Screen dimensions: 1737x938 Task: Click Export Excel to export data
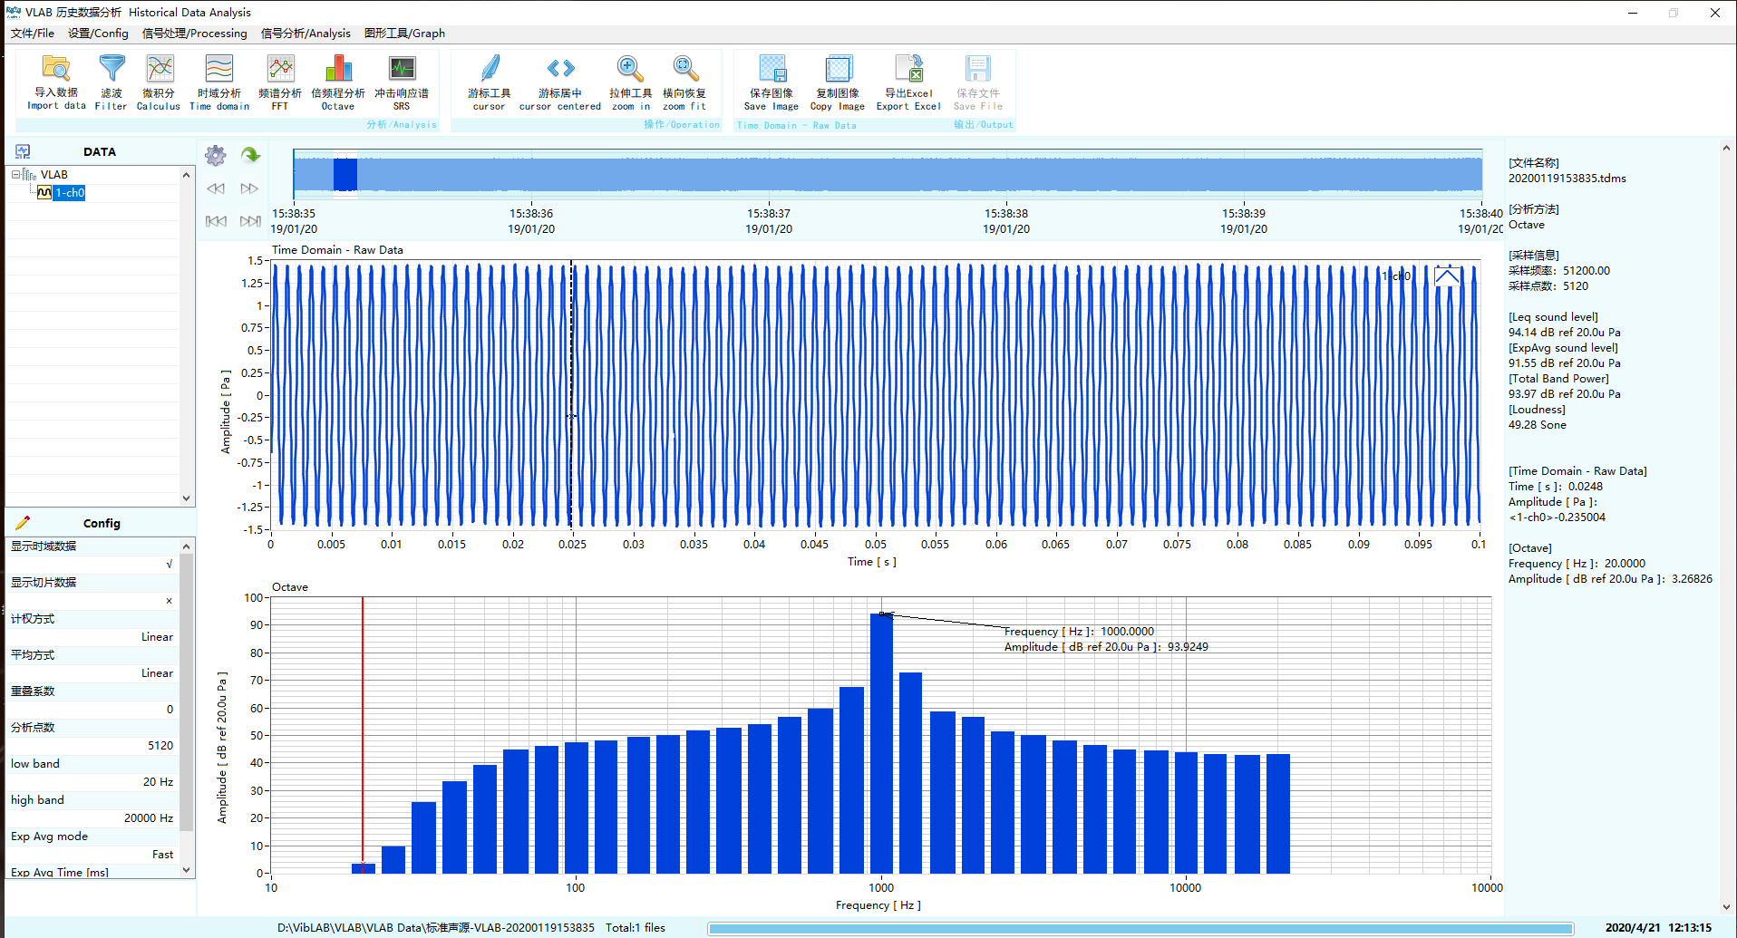907,82
